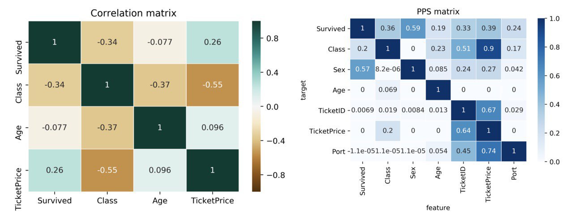Click the correlation matrix colorbar
This screenshot has width=573, height=219.
tap(257, 107)
